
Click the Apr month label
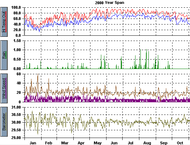point(81,143)
